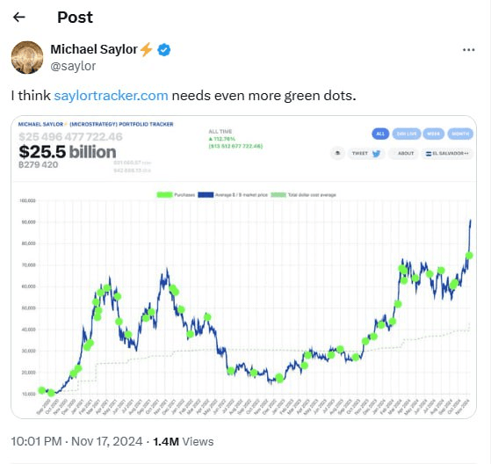Screen dimensions: 491x464
Task: Toggle the Total dollar cost average legend
Action: pos(303,195)
